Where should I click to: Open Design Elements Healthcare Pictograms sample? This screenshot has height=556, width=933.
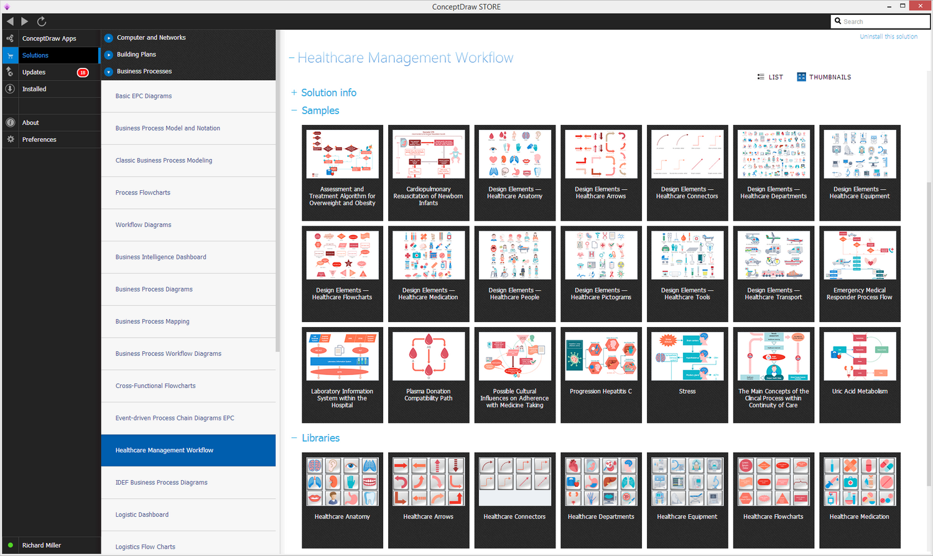tap(601, 274)
